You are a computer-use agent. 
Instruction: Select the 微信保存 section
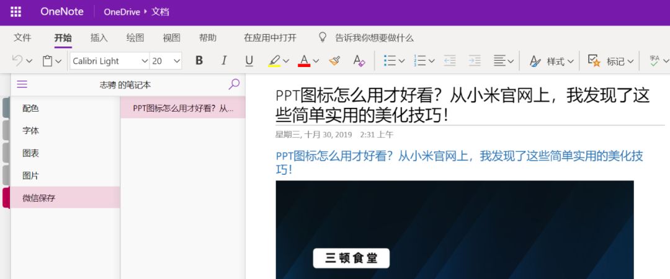[x=65, y=198]
